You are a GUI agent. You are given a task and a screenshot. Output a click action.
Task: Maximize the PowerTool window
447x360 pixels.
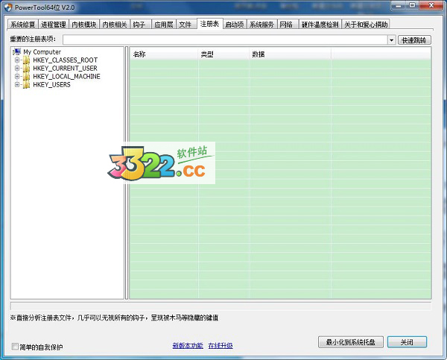pos(412,5)
